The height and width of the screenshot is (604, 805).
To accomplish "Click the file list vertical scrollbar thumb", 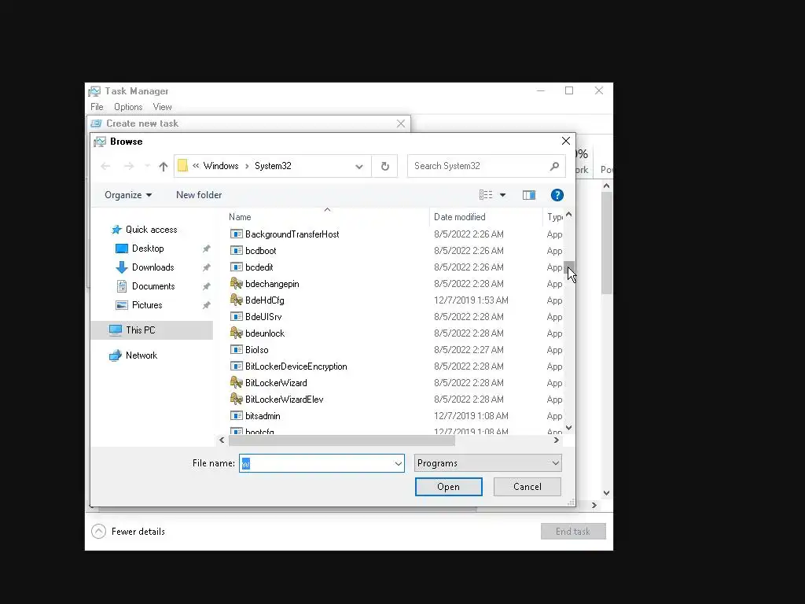I will tap(569, 268).
